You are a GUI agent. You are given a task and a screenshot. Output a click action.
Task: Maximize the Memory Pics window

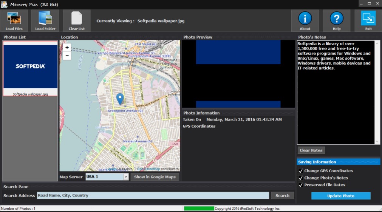[x=369, y=4]
